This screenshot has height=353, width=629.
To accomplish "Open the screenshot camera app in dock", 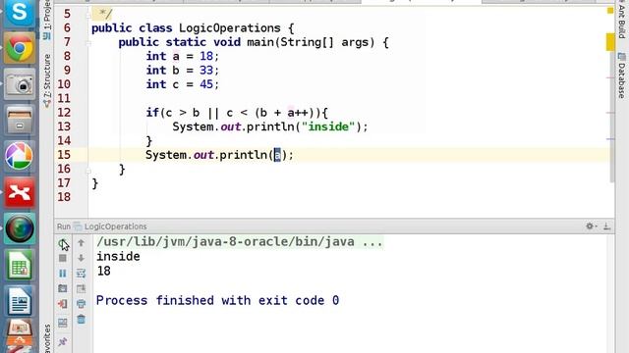I will coord(19,84).
